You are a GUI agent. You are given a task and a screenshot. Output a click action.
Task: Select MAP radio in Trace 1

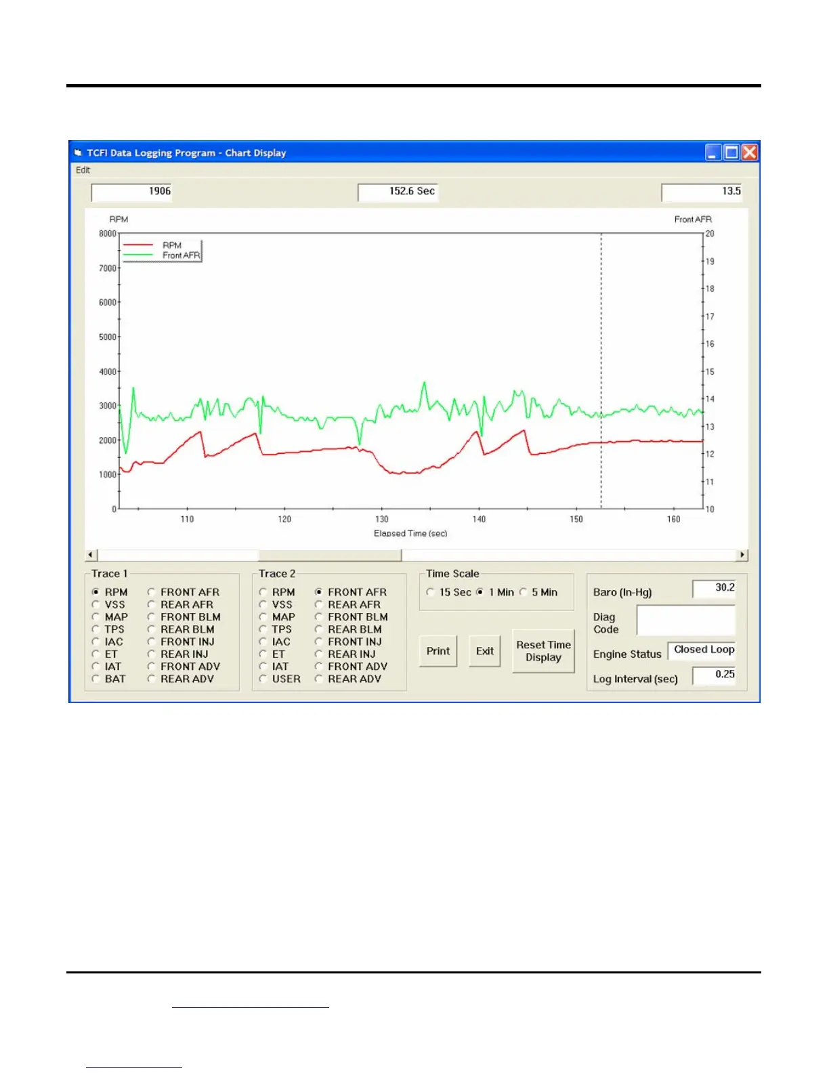[x=95, y=617]
